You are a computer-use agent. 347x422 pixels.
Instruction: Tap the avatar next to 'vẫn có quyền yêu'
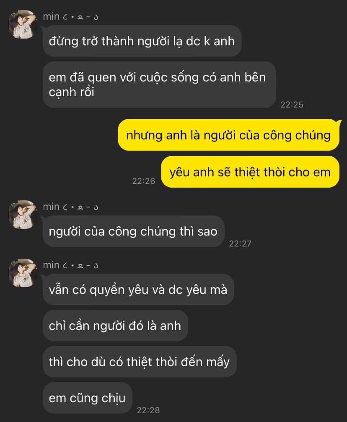[x=22, y=273]
